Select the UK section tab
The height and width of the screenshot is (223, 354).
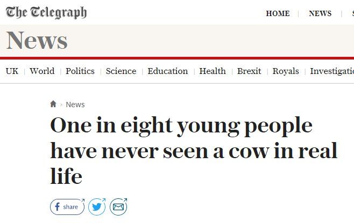tap(12, 71)
